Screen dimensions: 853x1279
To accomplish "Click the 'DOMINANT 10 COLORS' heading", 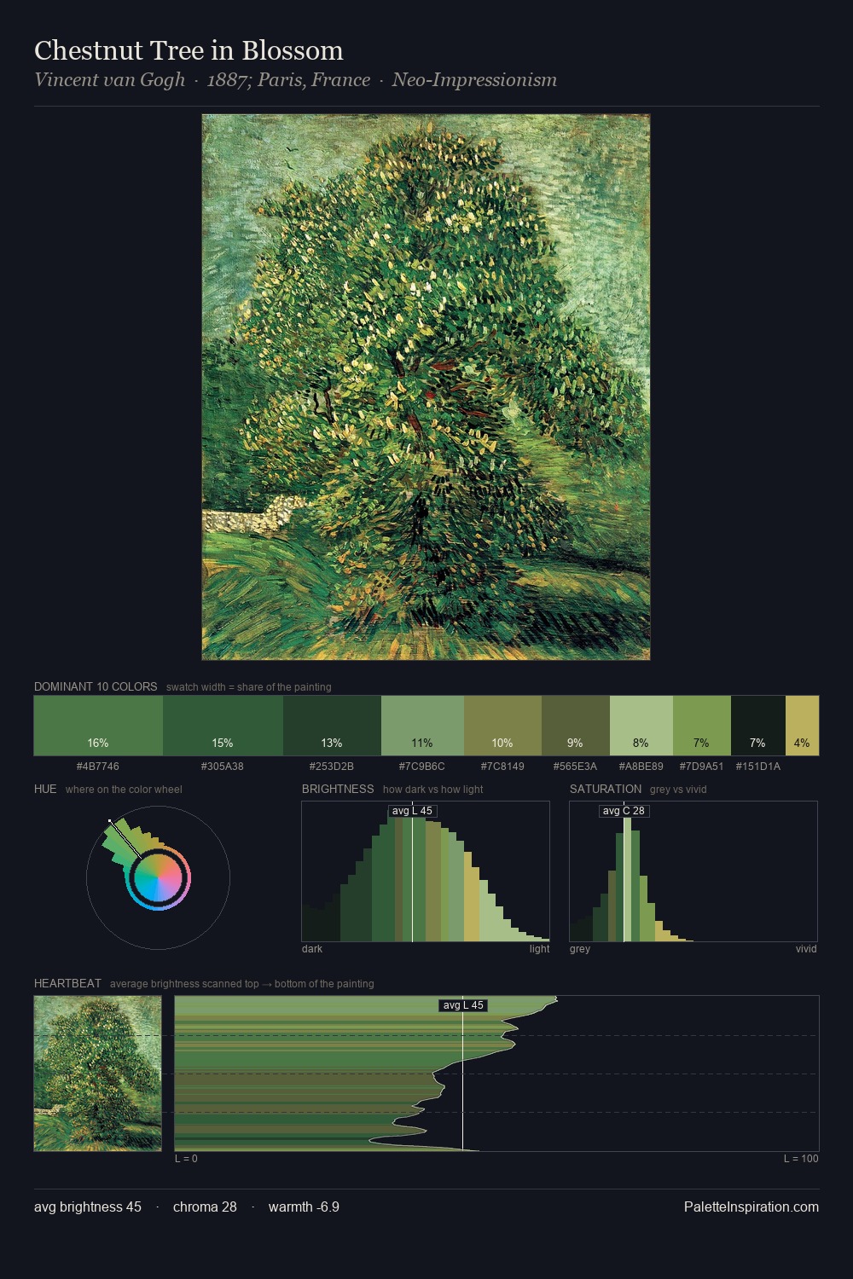I will click(x=96, y=686).
